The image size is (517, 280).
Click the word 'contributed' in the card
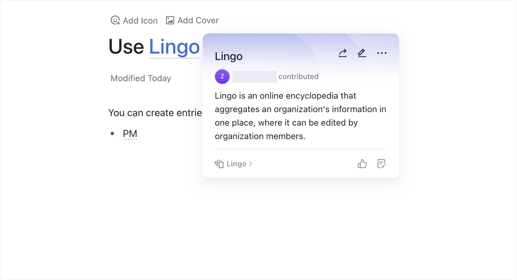(x=298, y=77)
